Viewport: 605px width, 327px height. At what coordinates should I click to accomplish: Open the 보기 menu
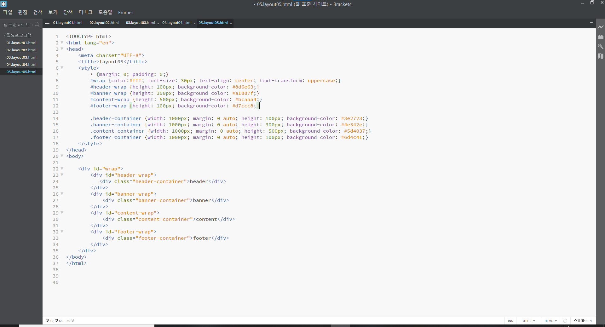point(53,12)
